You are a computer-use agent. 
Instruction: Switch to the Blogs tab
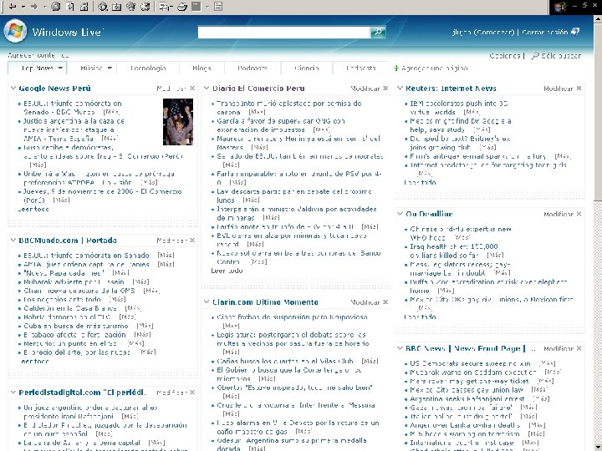pyautogui.click(x=202, y=68)
